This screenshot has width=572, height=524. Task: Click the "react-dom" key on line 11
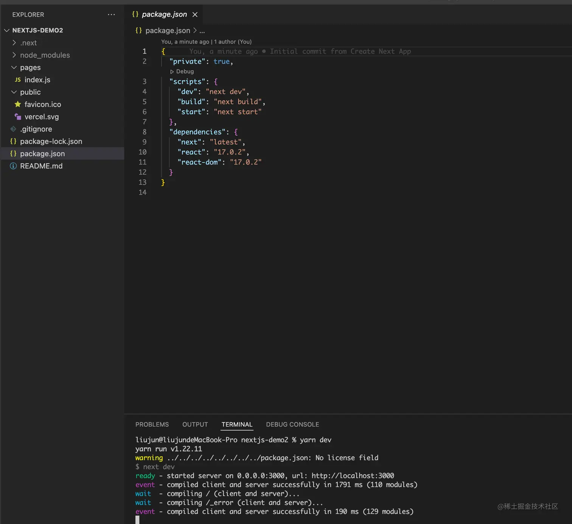pyautogui.click(x=199, y=162)
